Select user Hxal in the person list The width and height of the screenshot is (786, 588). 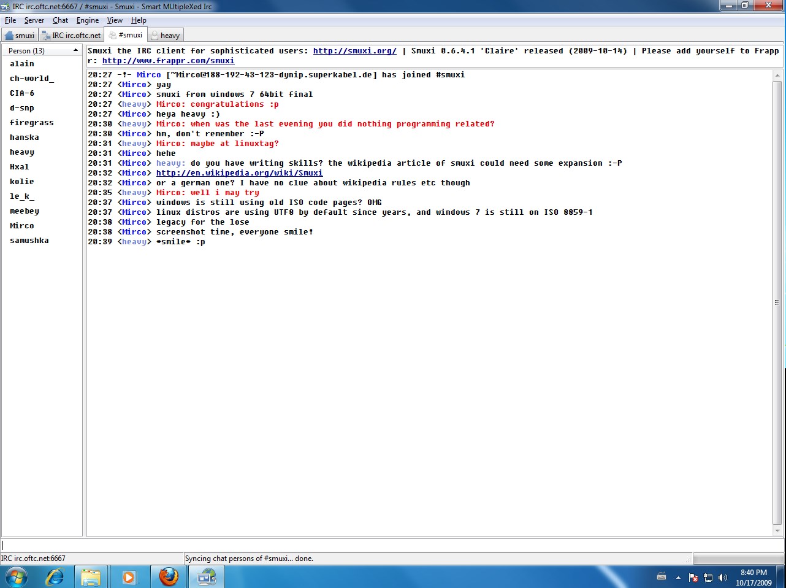point(20,167)
